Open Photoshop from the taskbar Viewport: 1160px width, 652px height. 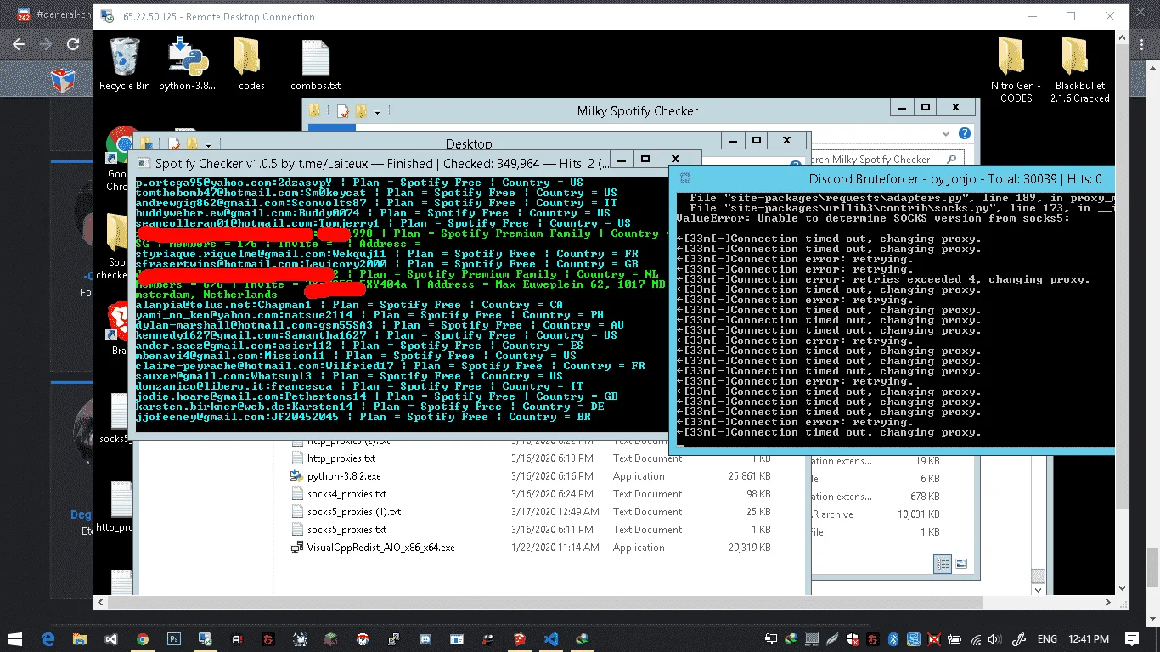[x=174, y=638]
